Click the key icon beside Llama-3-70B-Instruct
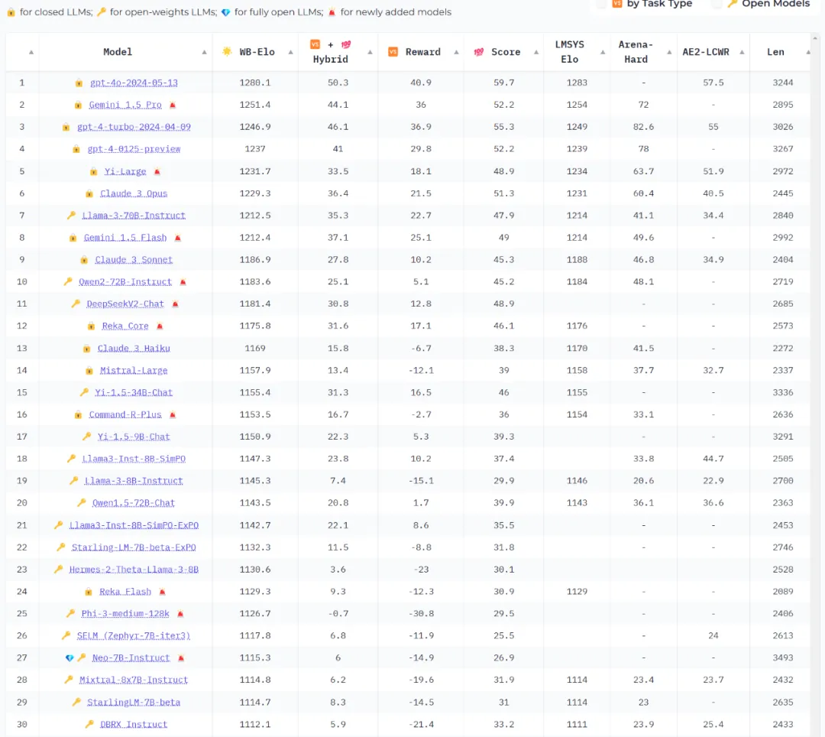This screenshot has height=737, width=825. pos(71,216)
